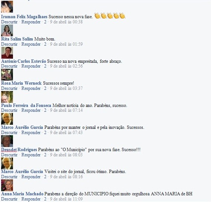Open Antônio Carlos Estevão's name link

coord(24,61)
